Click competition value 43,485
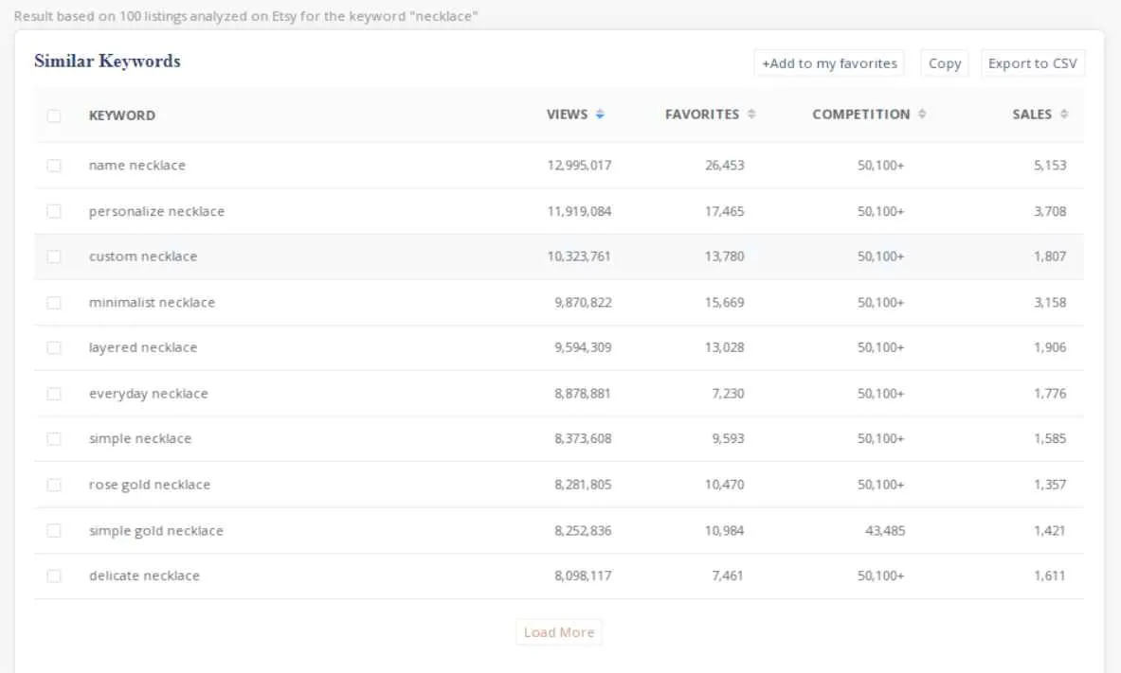The height and width of the screenshot is (673, 1121). (885, 531)
